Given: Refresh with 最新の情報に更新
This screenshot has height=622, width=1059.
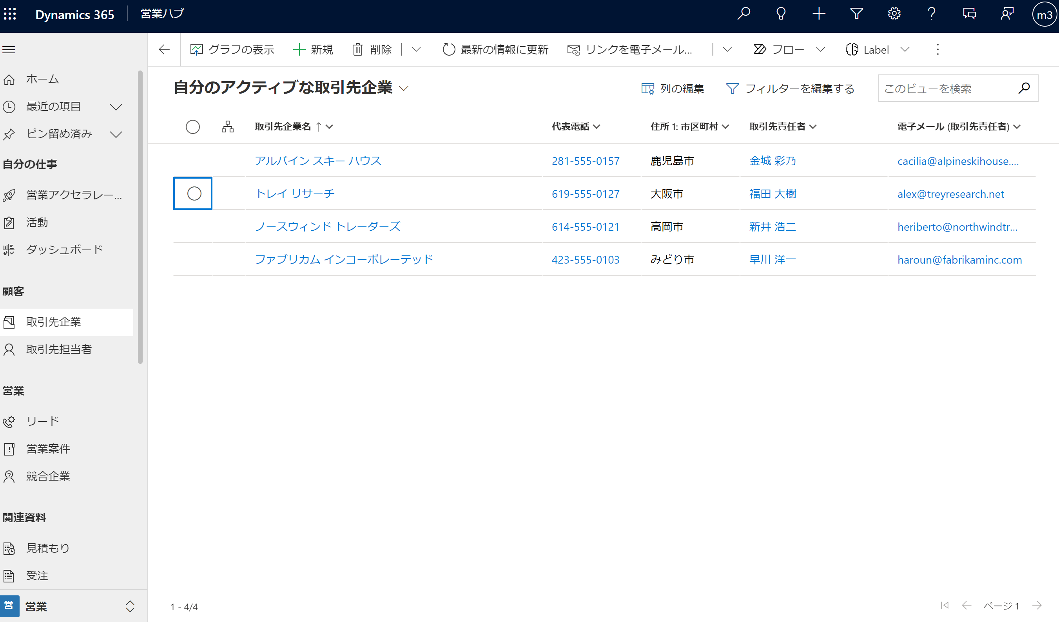Looking at the screenshot, I should 495,50.
